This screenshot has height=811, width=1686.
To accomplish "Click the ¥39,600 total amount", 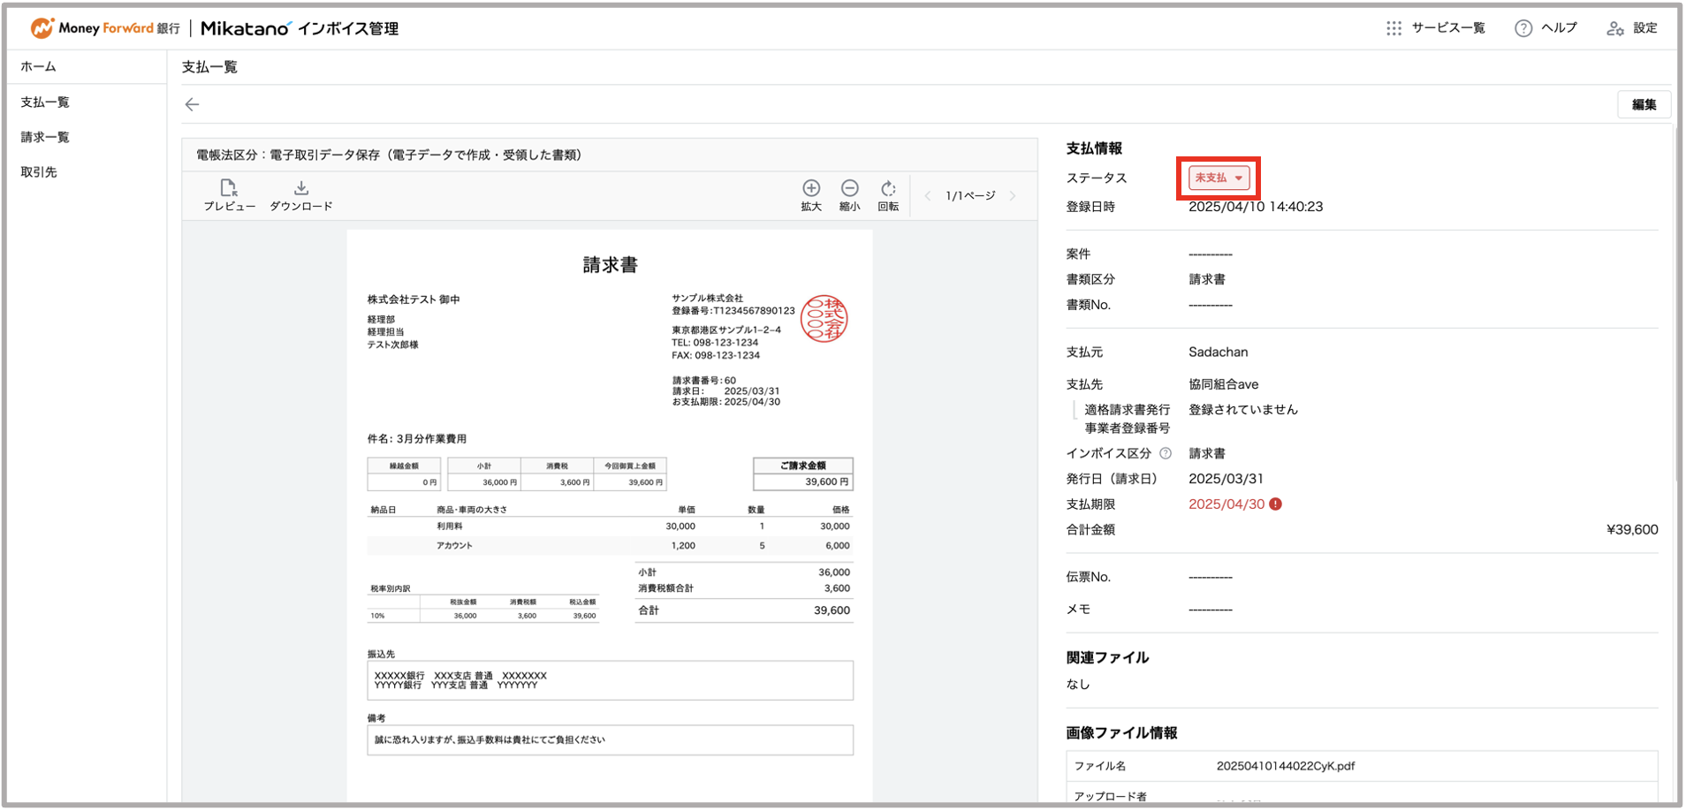I will (x=1632, y=530).
